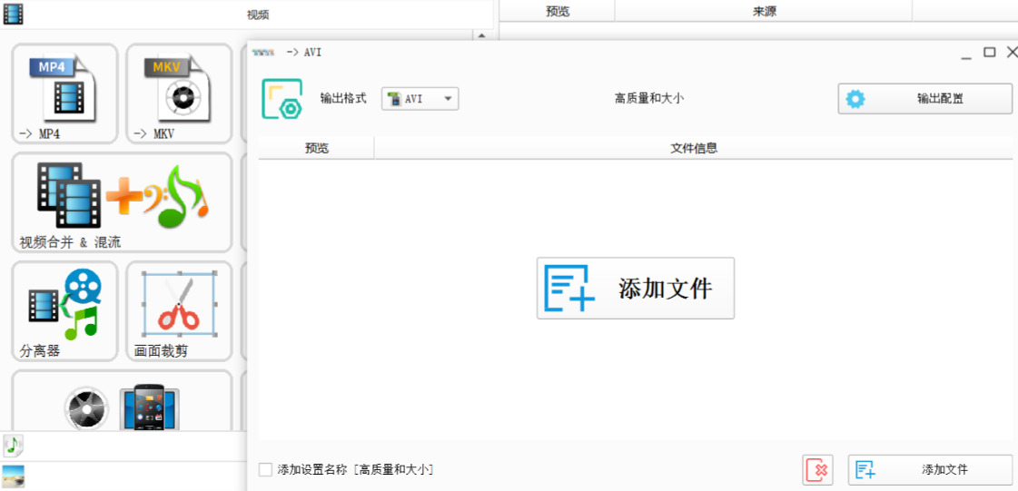1018x491 pixels.
Task: Open the -> MKV conversion tile
Action: coord(179,93)
